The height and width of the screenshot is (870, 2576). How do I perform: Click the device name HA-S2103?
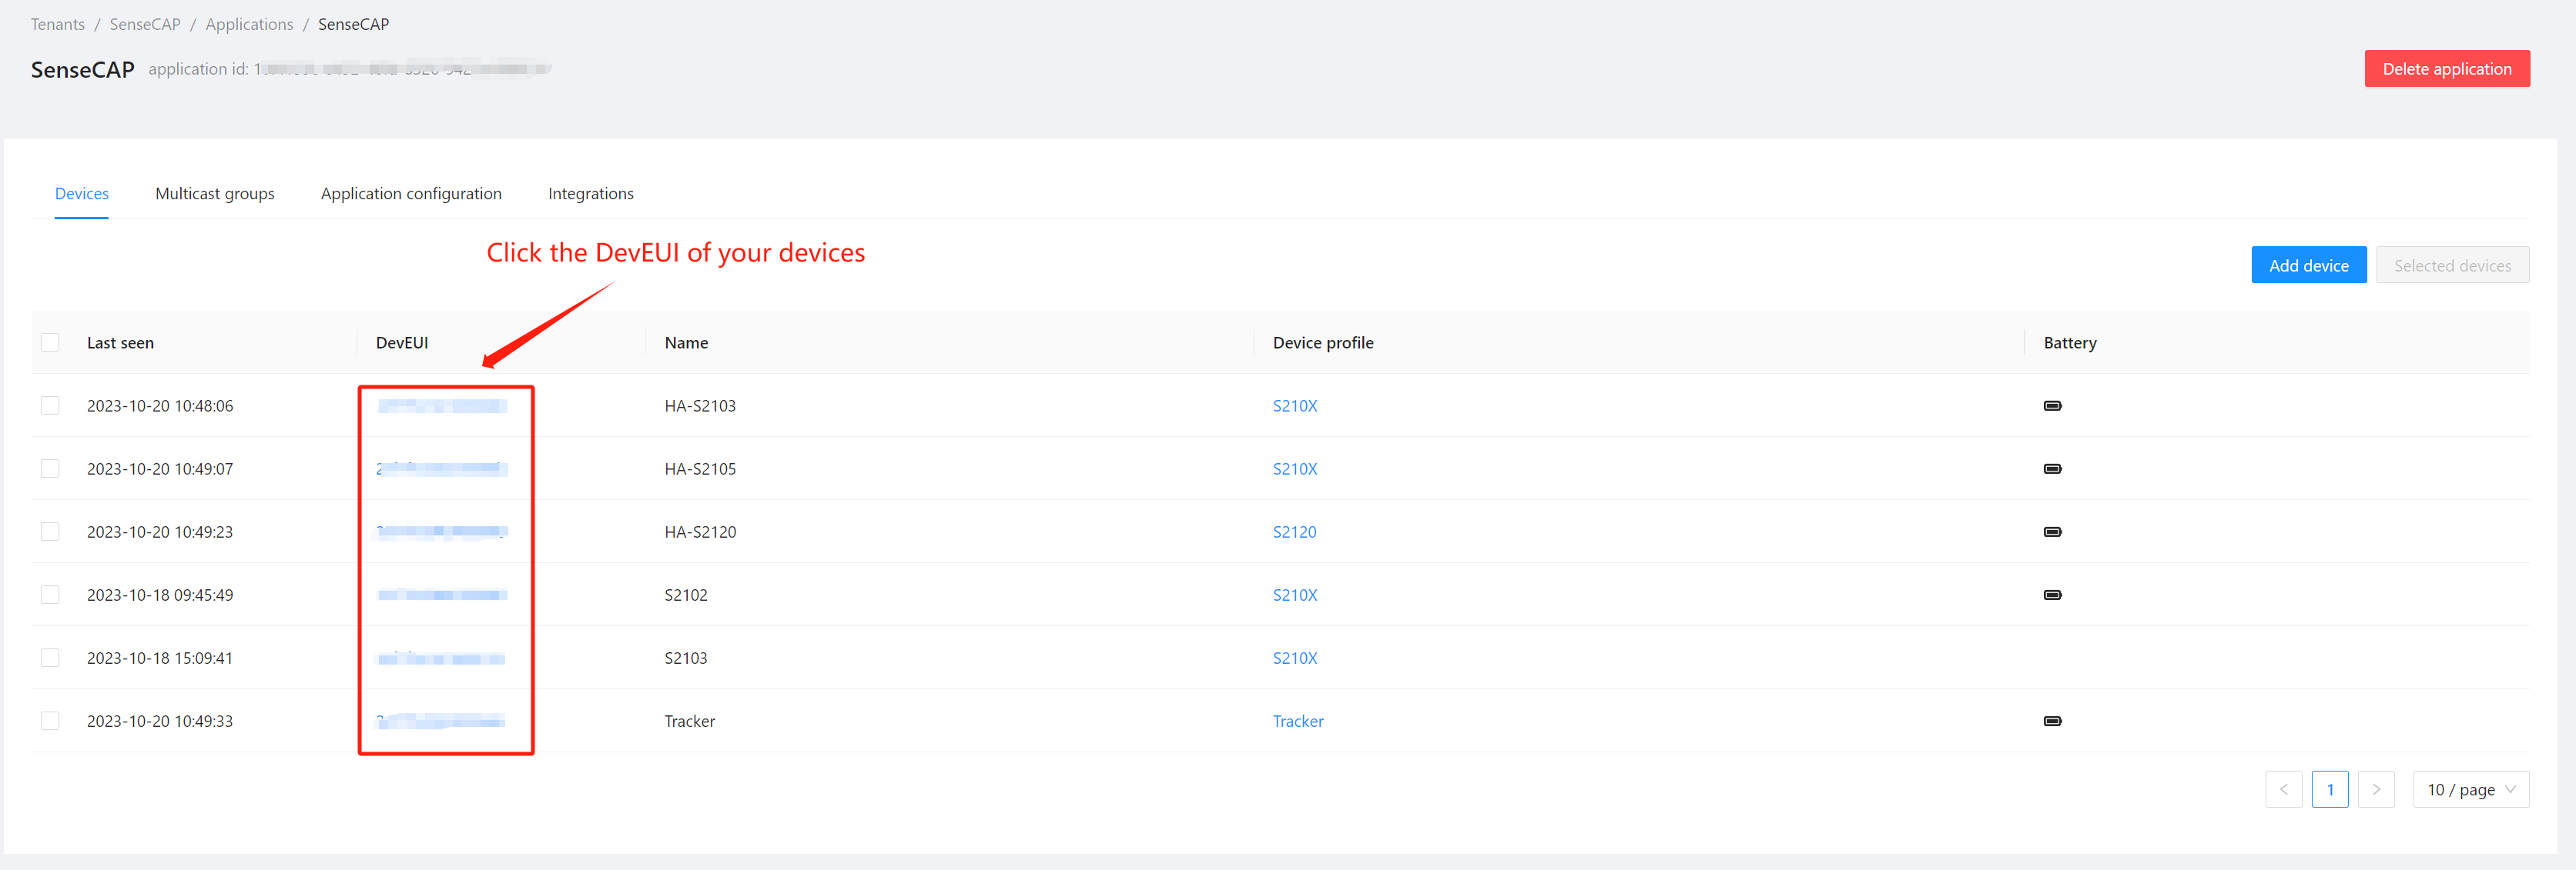700,405
